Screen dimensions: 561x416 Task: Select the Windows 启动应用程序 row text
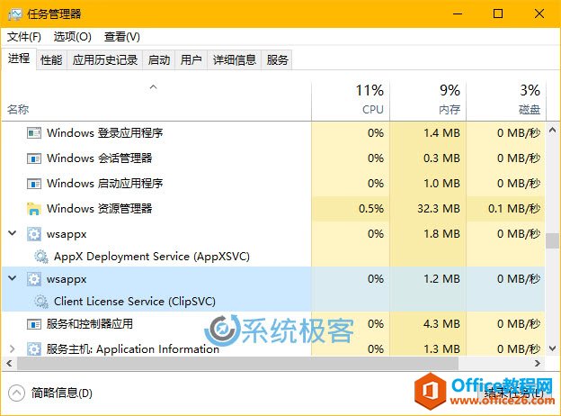[105, 184]
